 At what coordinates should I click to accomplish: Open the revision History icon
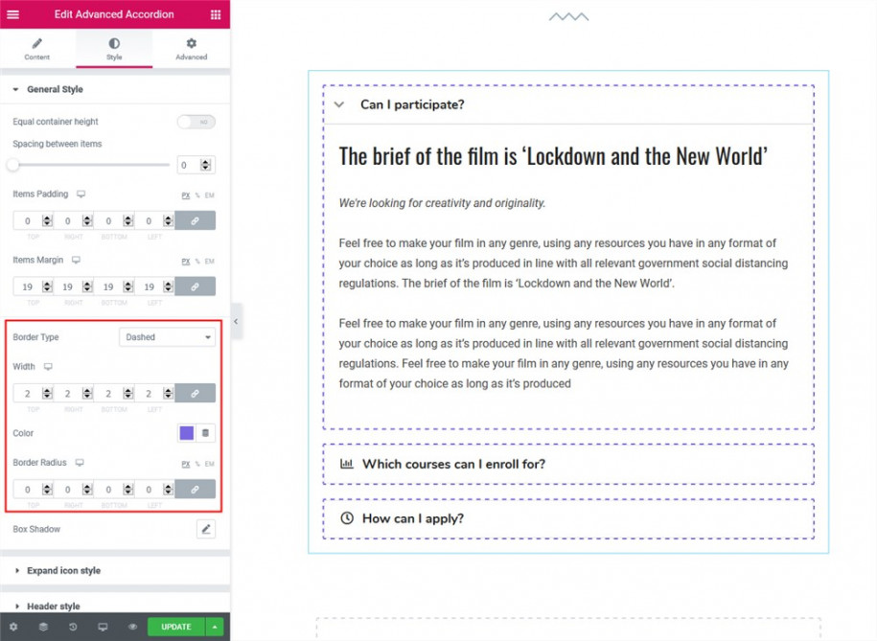click(74, 627)
